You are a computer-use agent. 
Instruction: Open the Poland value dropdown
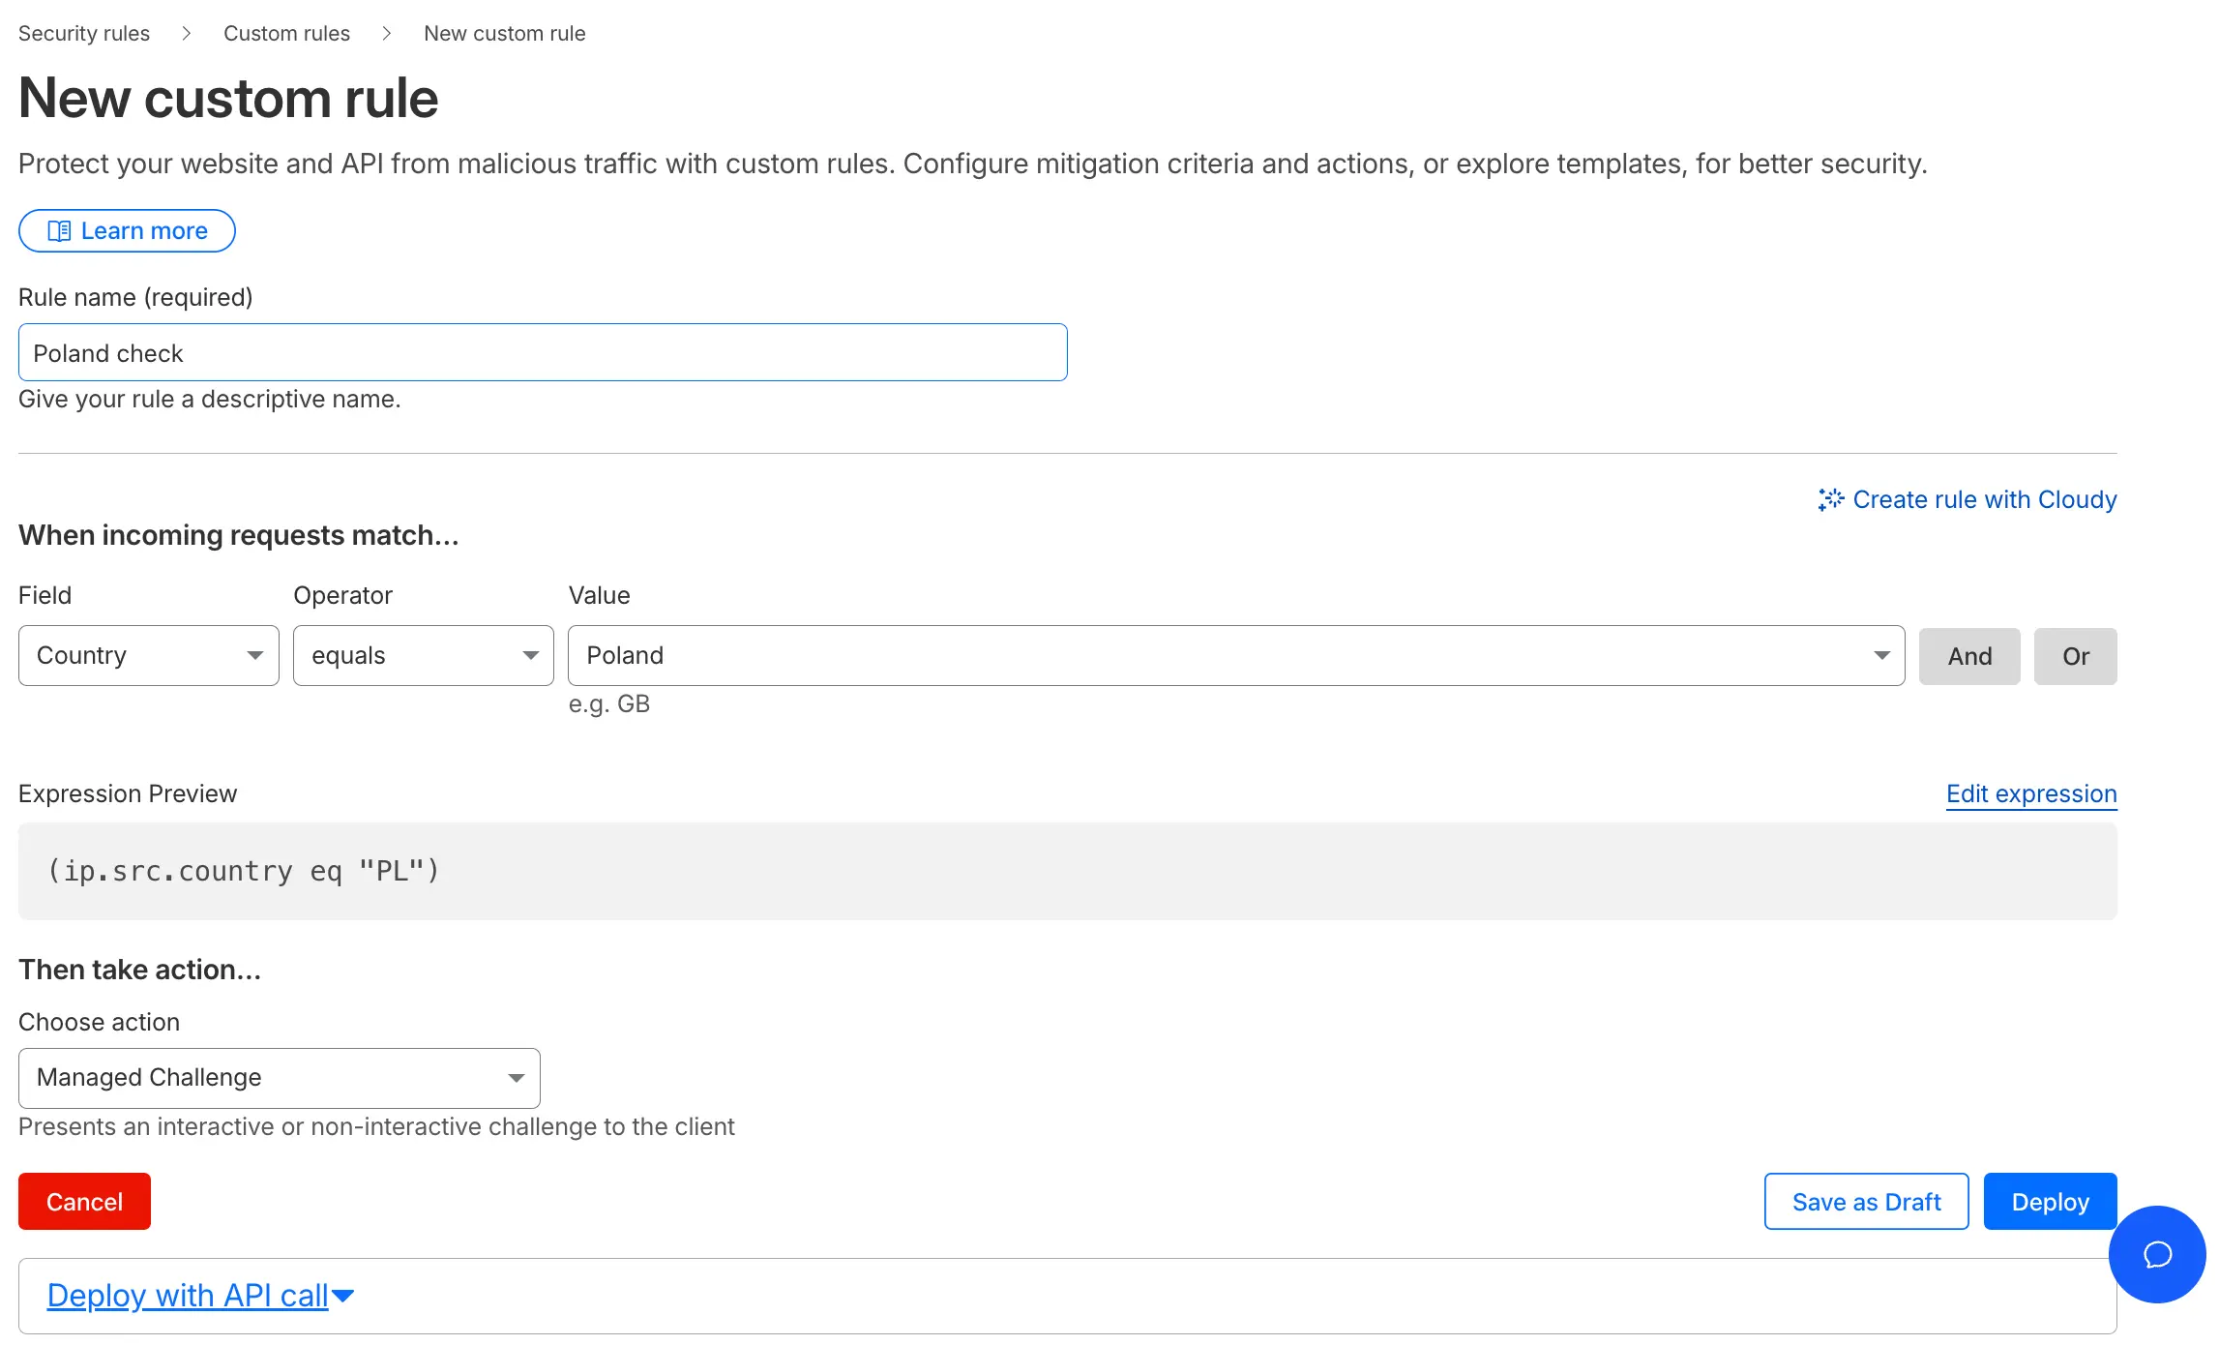[1235, 655]
